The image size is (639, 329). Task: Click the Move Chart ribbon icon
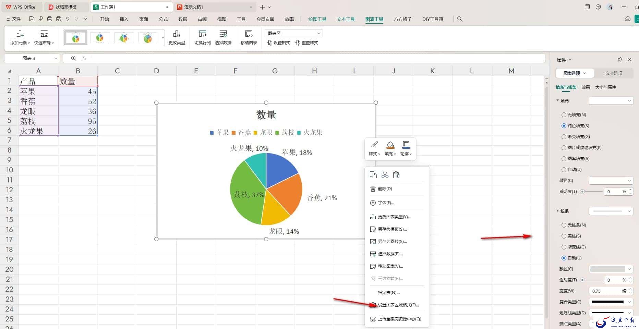click(249, 34)
